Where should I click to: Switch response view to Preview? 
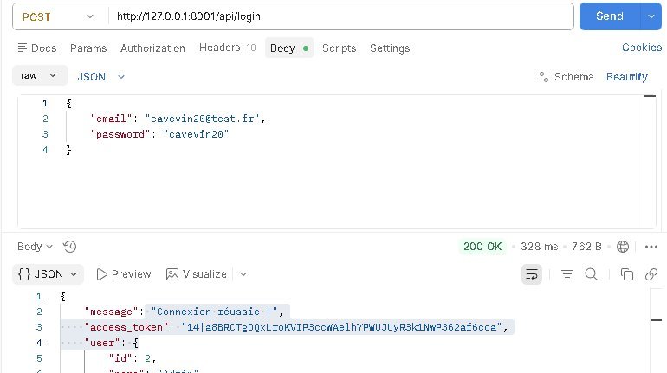pos(124,274)
